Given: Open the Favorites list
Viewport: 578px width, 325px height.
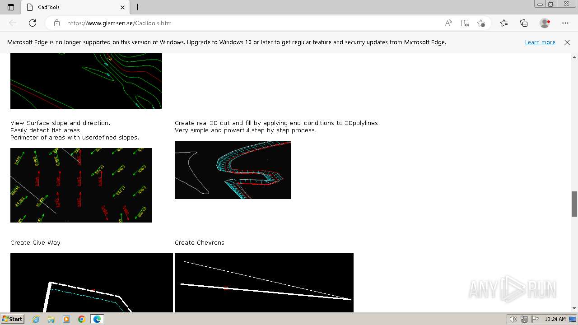Looking at the screenshot, I should 504,23.
